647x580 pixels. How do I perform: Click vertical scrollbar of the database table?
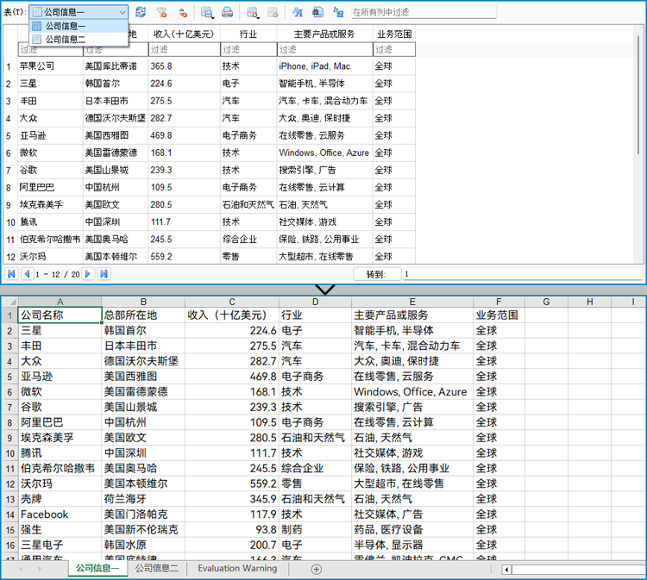tap(638, 95)
